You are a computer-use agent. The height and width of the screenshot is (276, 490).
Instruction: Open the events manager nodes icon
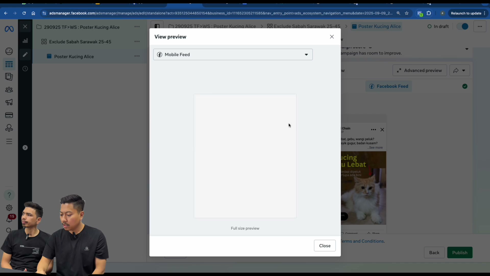pyautogui.click(x=9, y=128)
